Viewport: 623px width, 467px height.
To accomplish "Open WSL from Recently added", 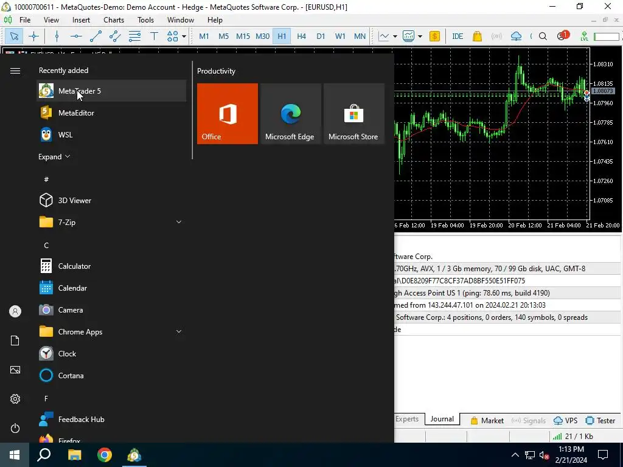I will (x=112, y=134).
